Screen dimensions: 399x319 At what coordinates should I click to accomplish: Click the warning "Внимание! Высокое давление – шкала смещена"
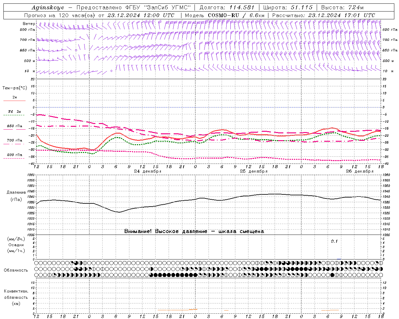pos(194,231)
